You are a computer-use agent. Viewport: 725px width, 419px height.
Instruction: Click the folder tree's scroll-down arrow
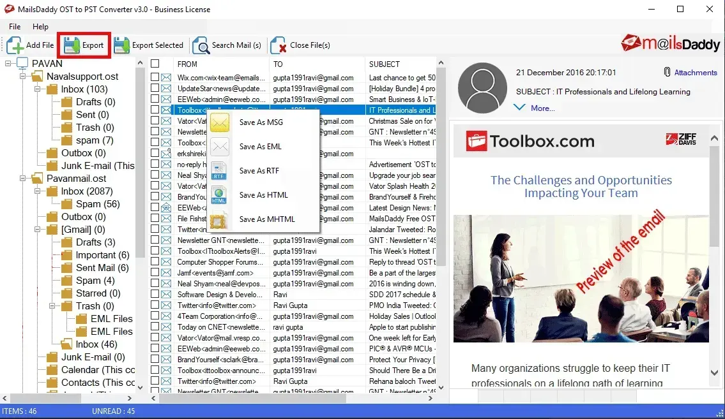[x=140, y=388]
